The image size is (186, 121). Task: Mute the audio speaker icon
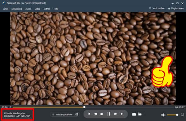coord(163,115)
